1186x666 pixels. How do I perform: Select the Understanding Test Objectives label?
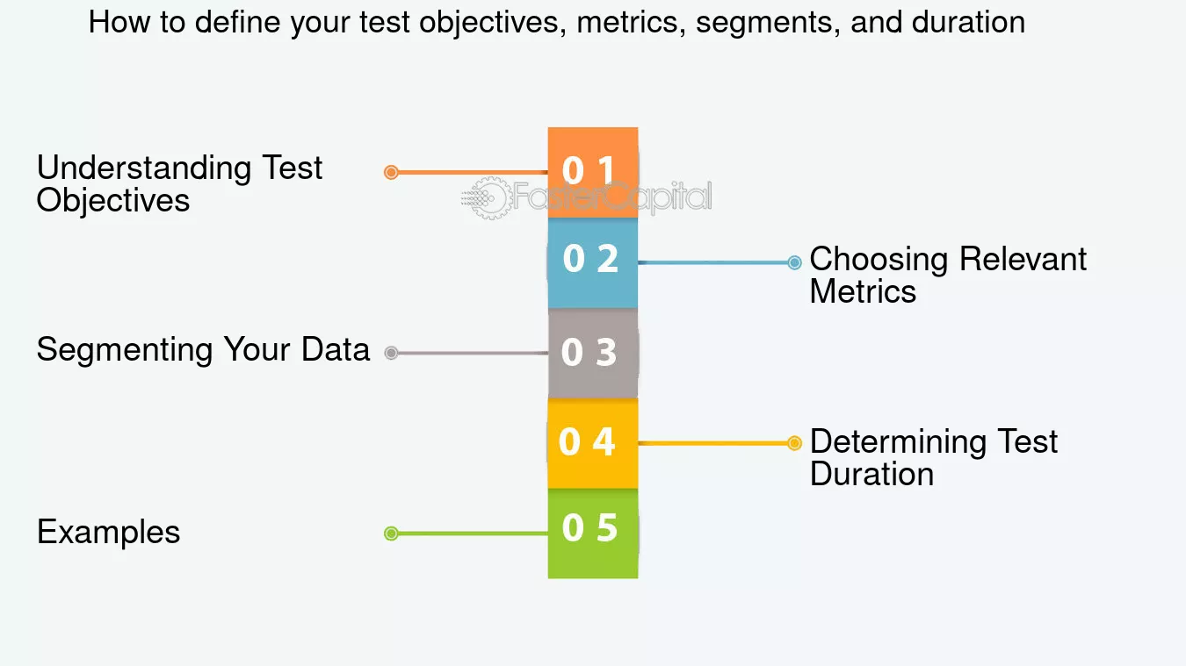point(180,183)
